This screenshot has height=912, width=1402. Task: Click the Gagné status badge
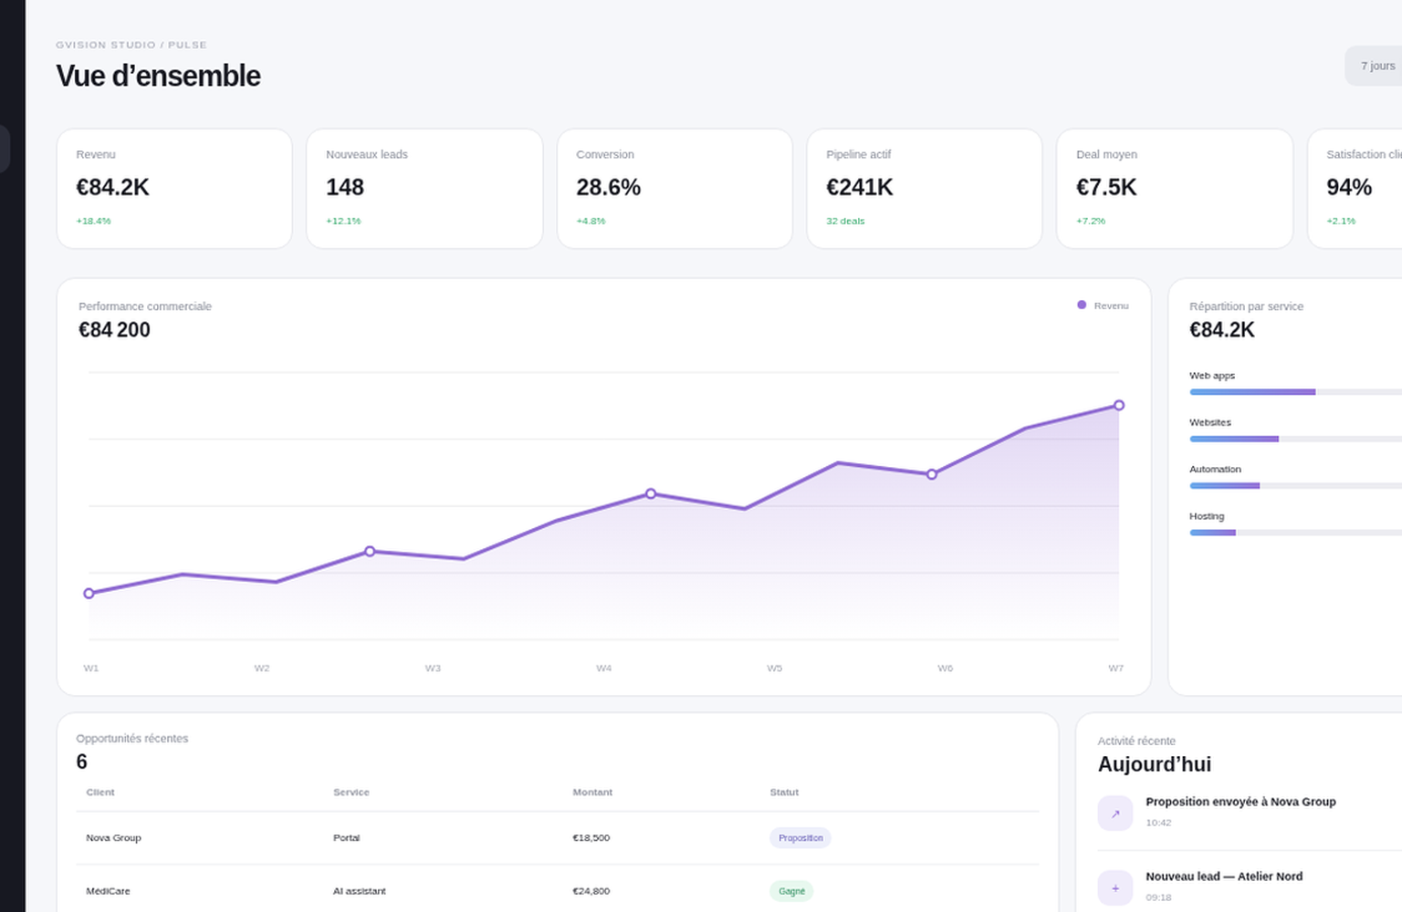point(791,891)
